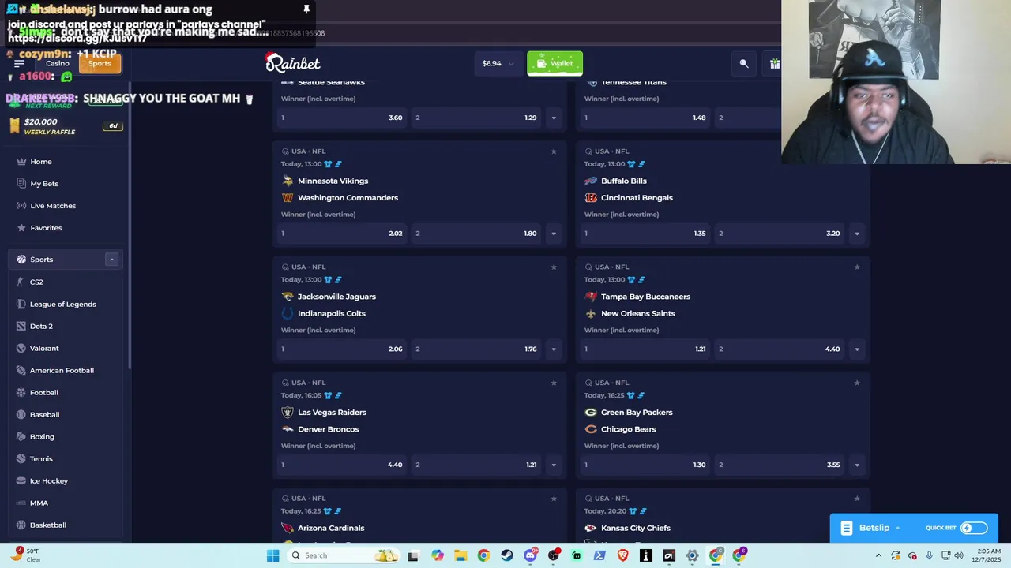
Task: Bet on Minnesota Vikings at 2.02
Action: point(341,234)
